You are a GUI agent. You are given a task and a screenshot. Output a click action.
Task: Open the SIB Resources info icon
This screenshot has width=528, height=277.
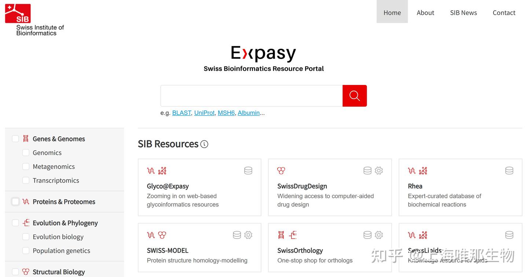tap(204, 144)
